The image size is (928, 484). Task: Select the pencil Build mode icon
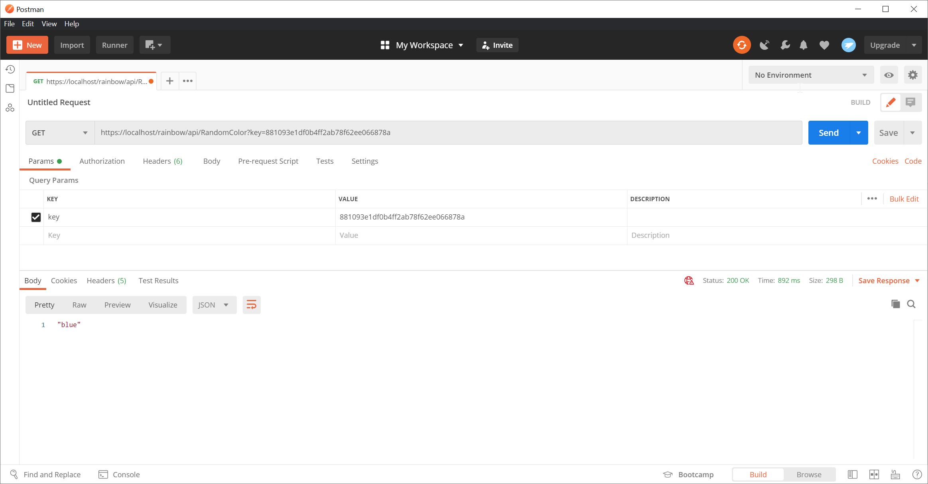891,102
